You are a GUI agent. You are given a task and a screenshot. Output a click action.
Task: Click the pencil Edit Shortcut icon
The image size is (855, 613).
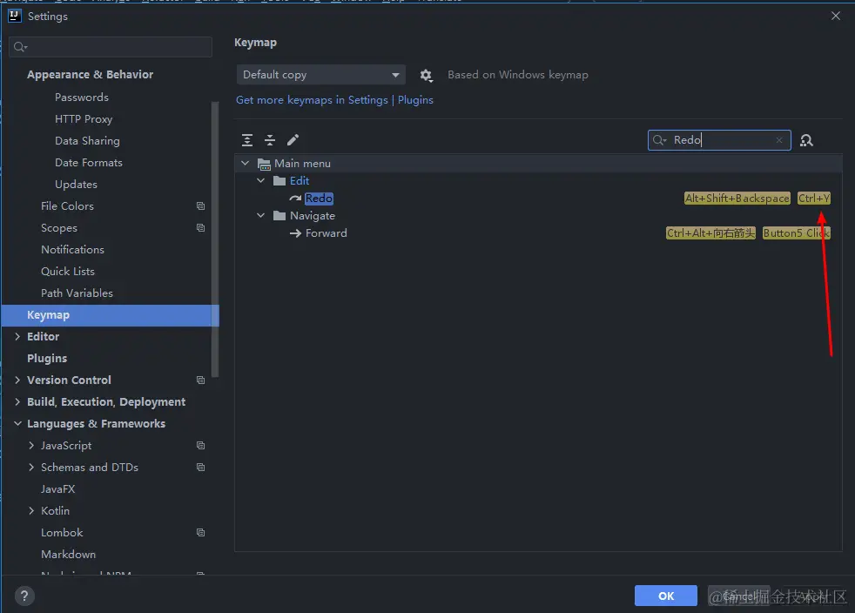(x=293, y=140)
